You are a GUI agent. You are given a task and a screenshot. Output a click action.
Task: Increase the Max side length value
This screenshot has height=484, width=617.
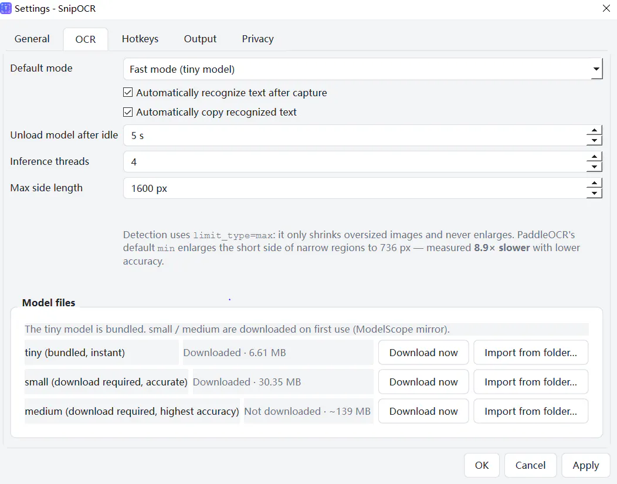tap(594, 183)
